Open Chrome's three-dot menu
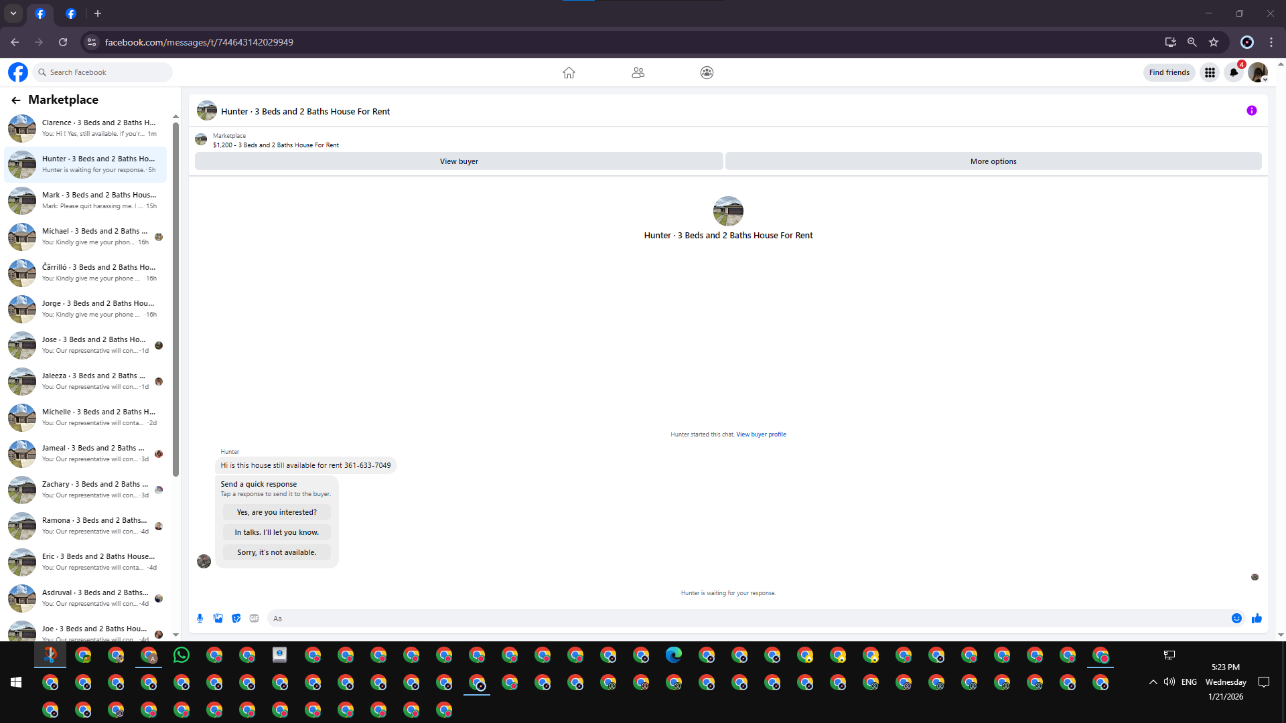Viewport: 1286px width, 723px height. [x=1271, y=42]
